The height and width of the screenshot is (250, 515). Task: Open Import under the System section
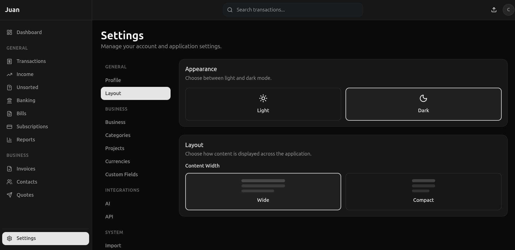click(113, 245)
